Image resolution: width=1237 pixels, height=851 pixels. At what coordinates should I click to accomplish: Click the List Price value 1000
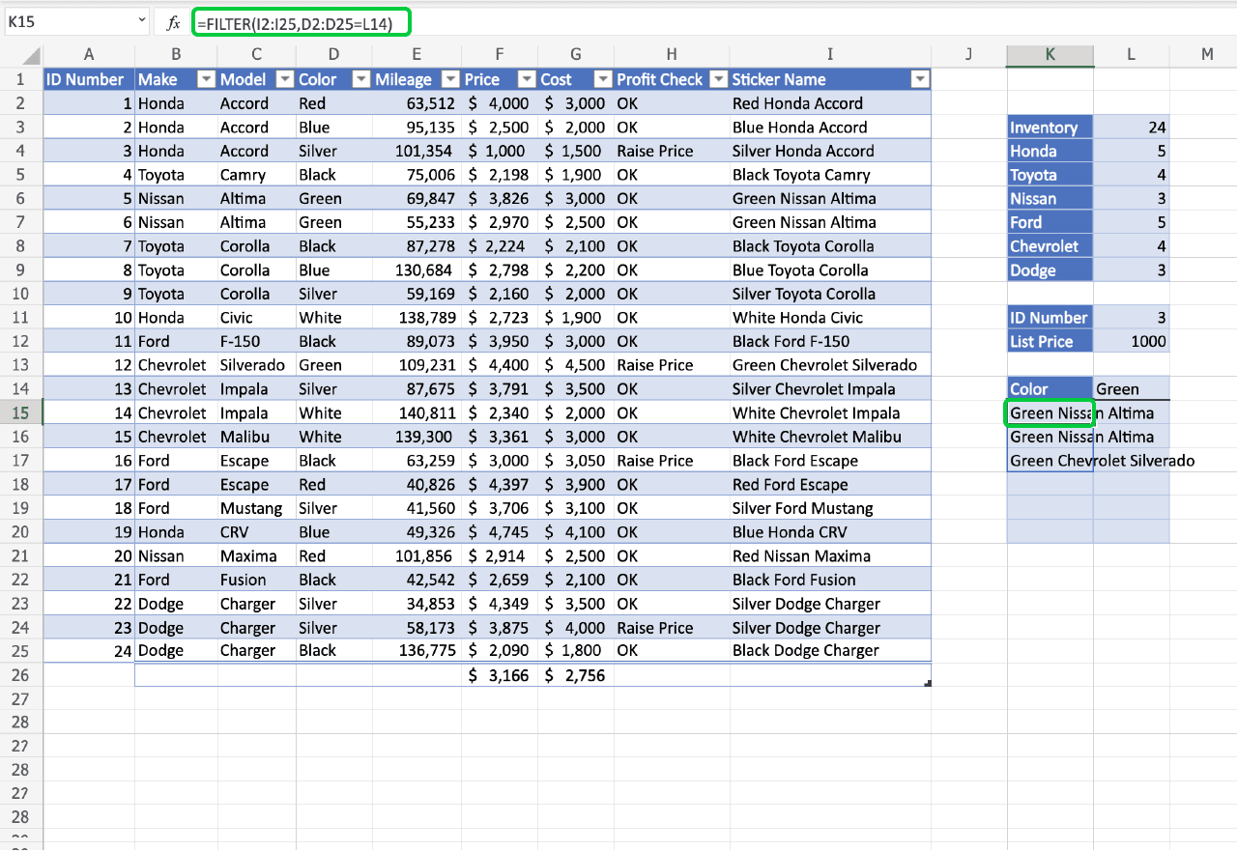(x=1132, y=341)
